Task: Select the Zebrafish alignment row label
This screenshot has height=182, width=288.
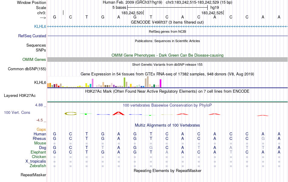Action: (x=38, y=166)
